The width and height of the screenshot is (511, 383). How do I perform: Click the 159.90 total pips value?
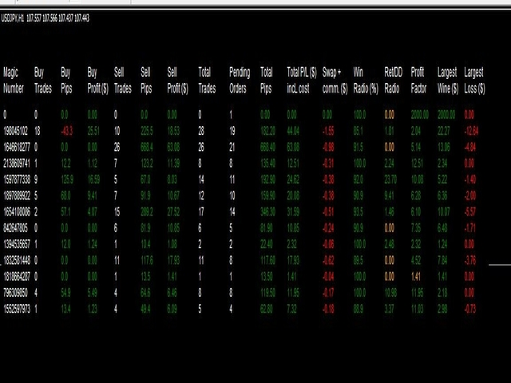268,195
